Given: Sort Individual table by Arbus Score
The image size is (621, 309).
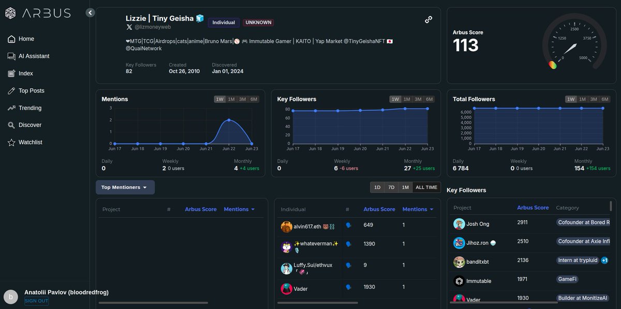Looking at the screenshot, I should 379,209.
